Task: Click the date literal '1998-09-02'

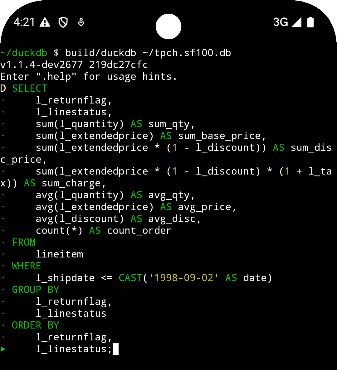Action: tap(185, 278)
